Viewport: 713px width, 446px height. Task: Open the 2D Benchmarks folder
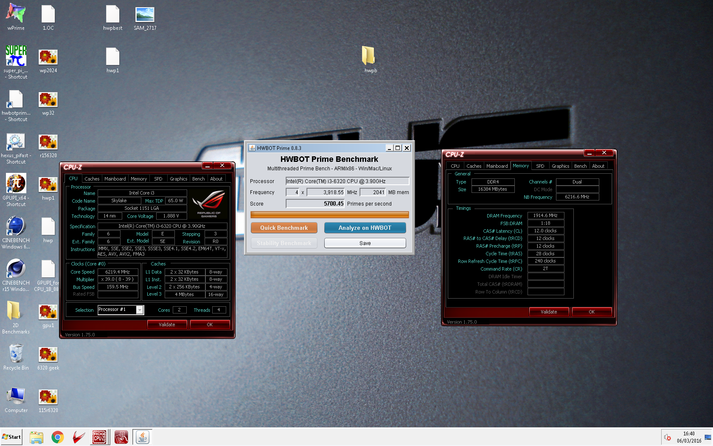[x=16, y=317]
